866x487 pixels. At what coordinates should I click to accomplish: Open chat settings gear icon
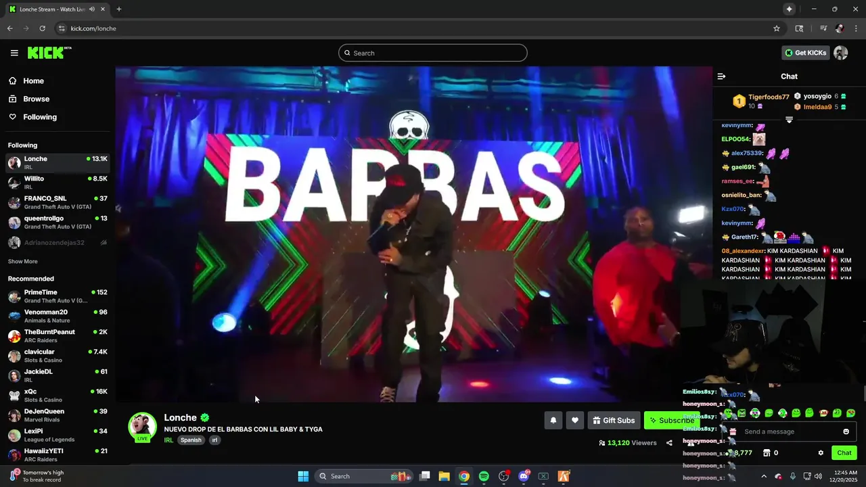[x=821, y=453]
